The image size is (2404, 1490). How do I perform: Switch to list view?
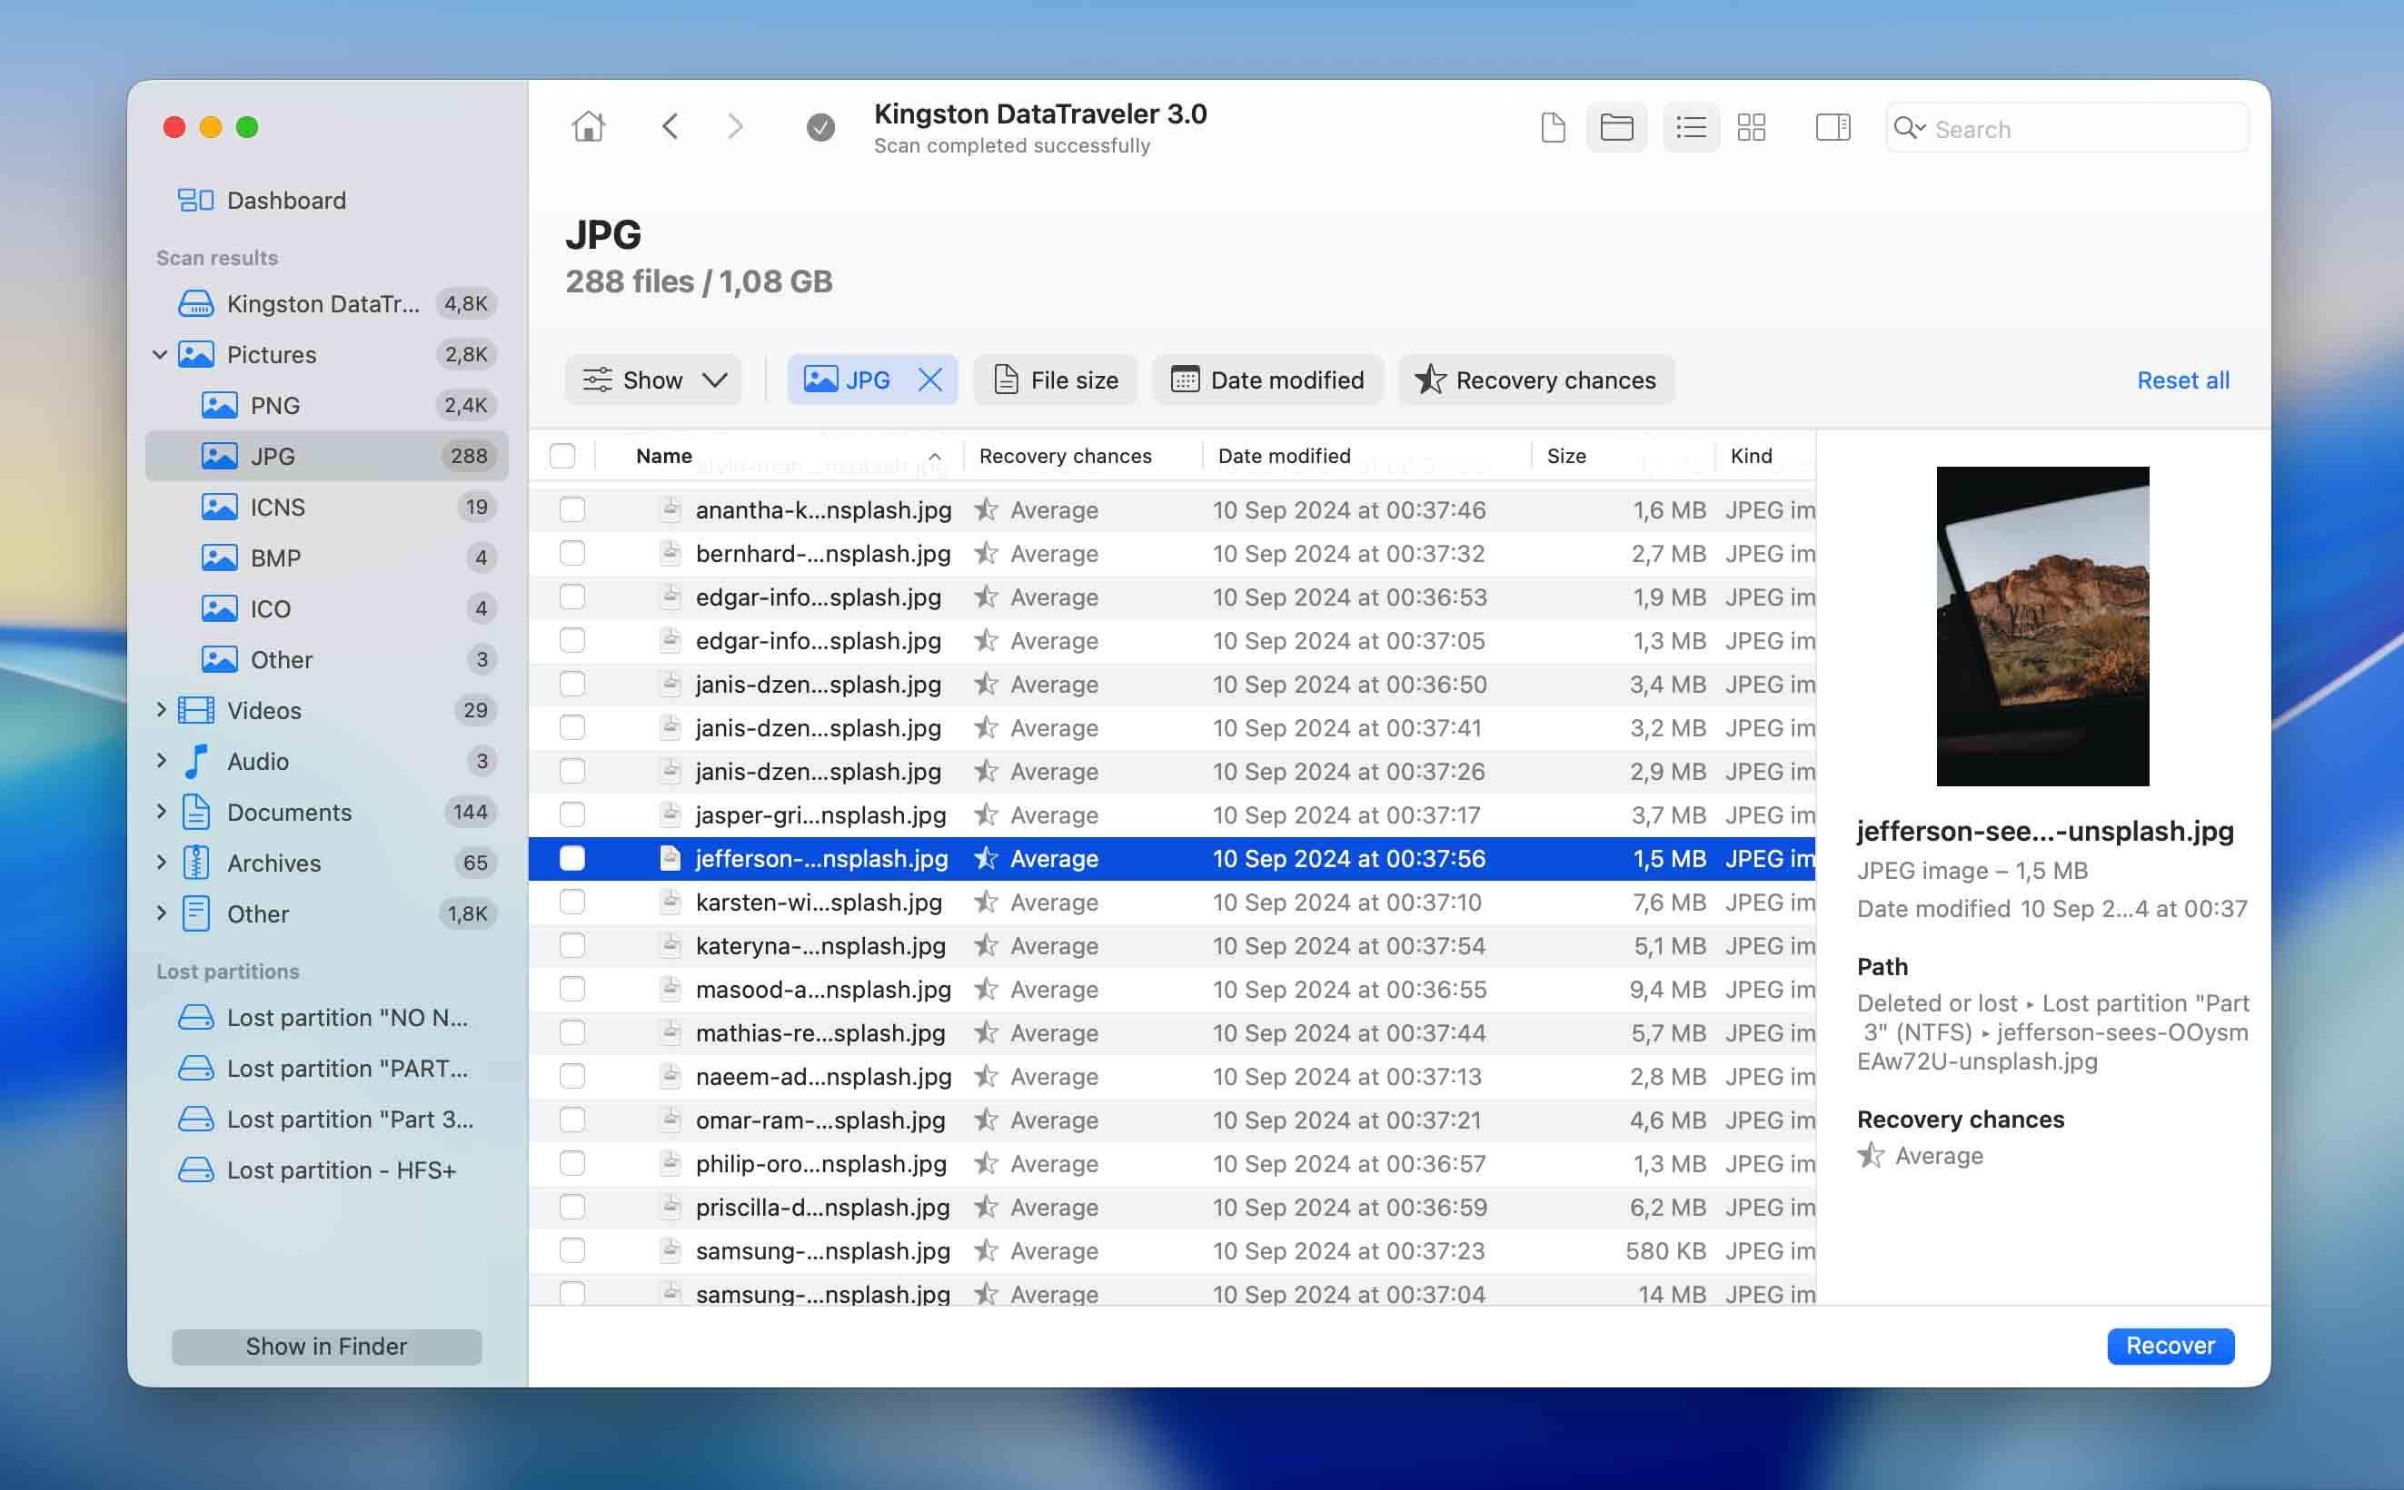(x=1688, y=126)
